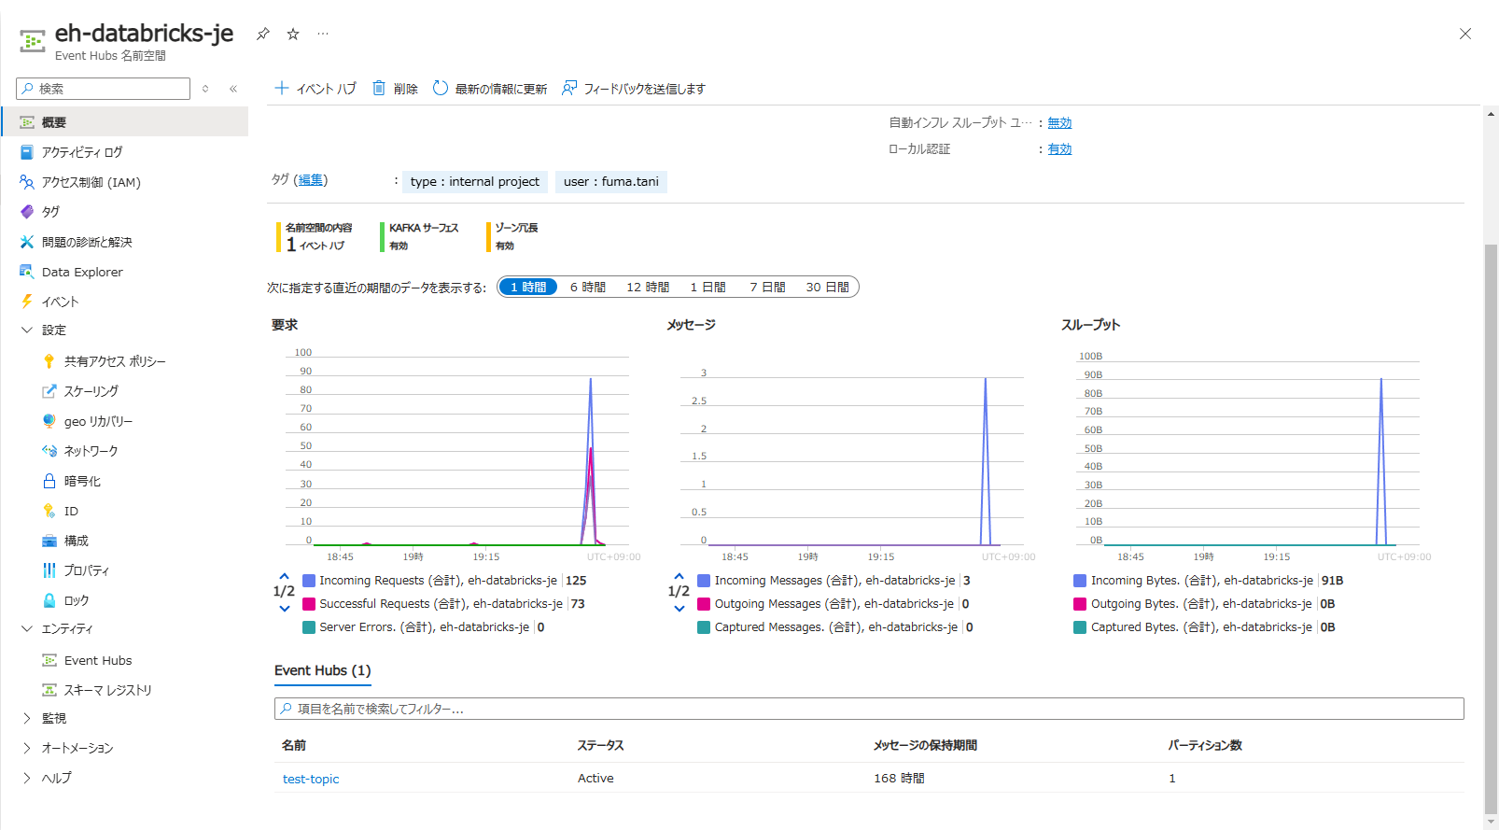Click the delete trash icon
The height and width of the screenshot is (830, 1499).
[x=379, y=89]
